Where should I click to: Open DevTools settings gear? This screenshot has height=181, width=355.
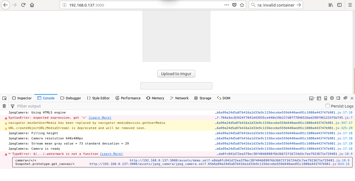pos(332,98)
